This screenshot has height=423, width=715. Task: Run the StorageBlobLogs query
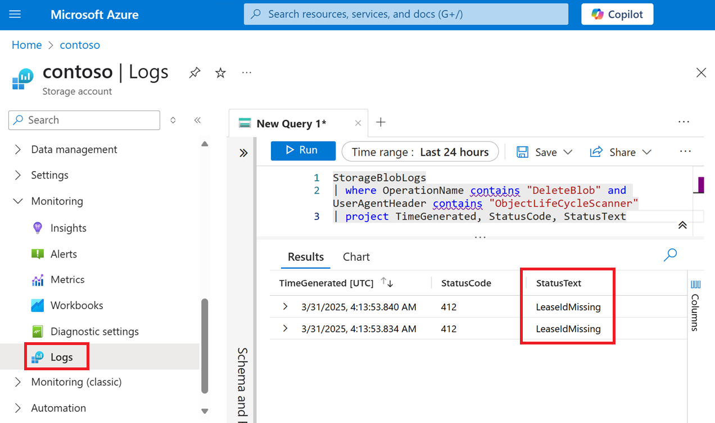303,150
